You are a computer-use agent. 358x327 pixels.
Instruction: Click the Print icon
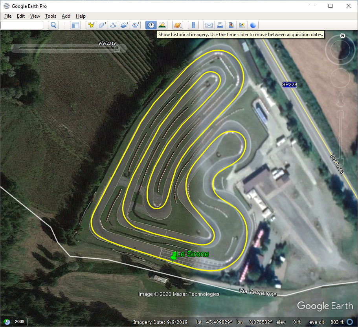click(220, 25)
